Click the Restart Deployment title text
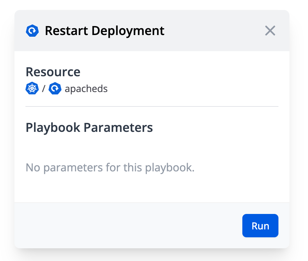This screenshot has height=261, width=308. point(104,31)
